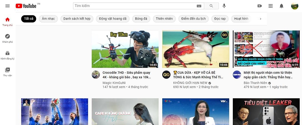The width and height of the screenshot is (302, 125).
Task: Select the Danh sách kết hợp chip
Action: click(x=77, y=19)
